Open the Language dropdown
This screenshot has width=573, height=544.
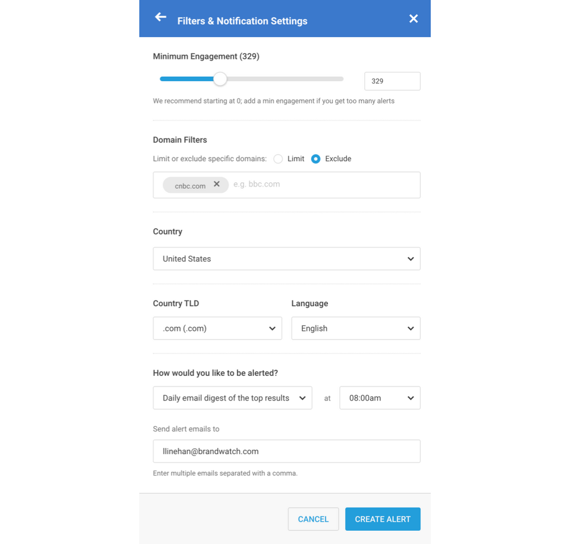coord(355,328)
